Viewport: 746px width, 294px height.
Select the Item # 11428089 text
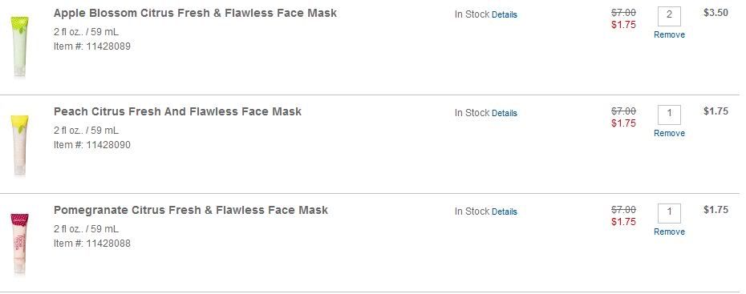[91, 46]
